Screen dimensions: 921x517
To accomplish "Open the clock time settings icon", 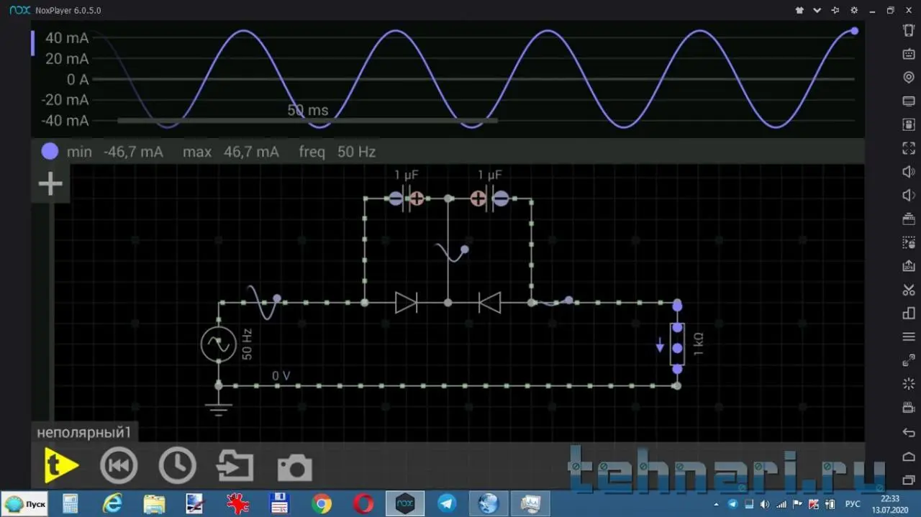I will [x=177, y=466].
